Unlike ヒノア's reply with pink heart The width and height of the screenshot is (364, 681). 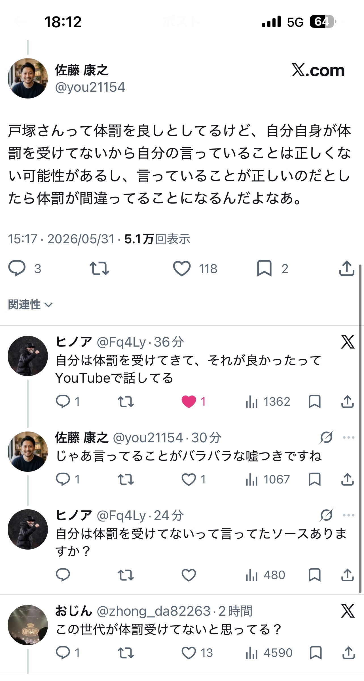189,402
